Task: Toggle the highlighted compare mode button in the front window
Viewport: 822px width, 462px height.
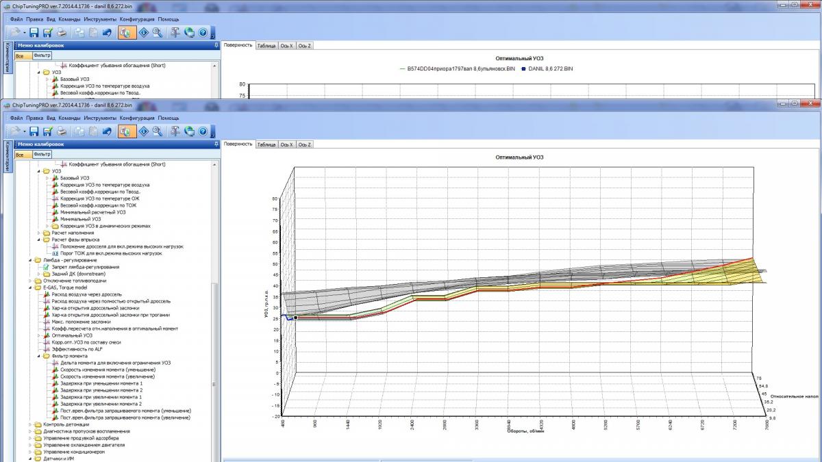Action: (127, 131)
